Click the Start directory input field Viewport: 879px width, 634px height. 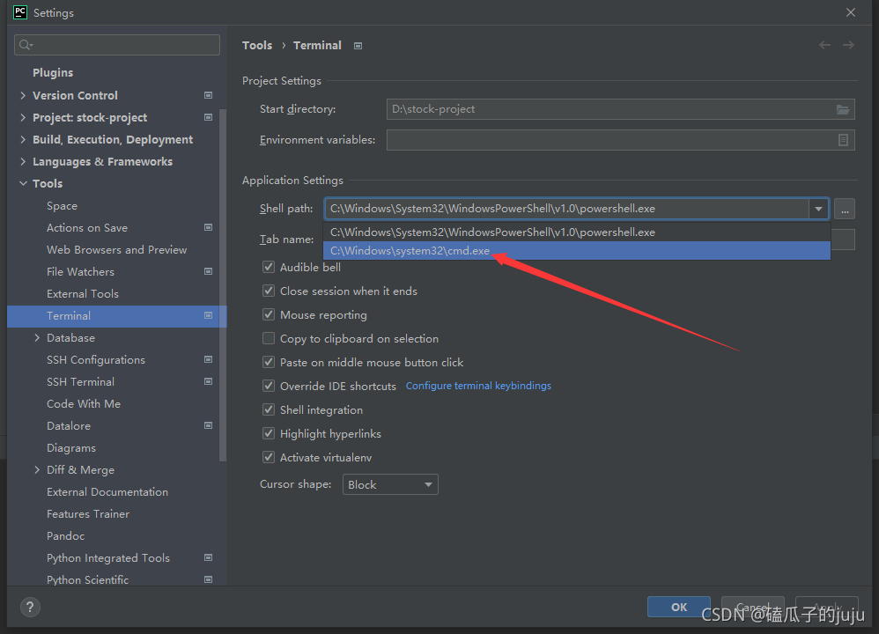pos(621,109)
